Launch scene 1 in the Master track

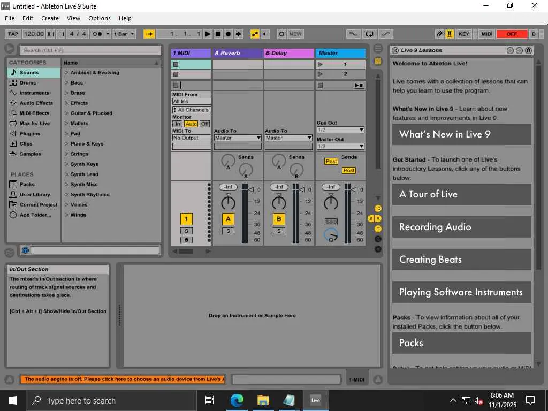click(x=320, y=64)
